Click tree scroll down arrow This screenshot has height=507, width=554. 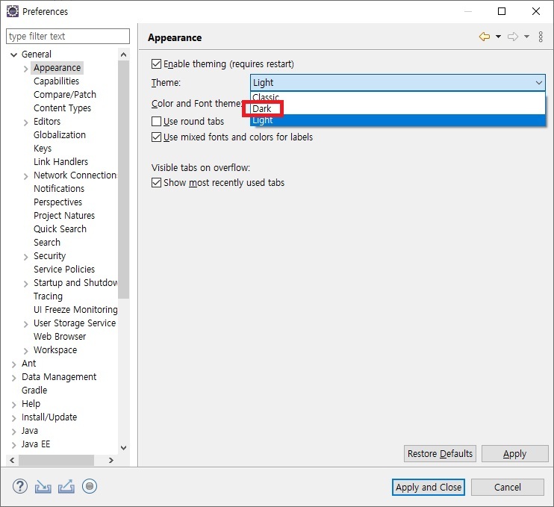[x=124, y=448]
